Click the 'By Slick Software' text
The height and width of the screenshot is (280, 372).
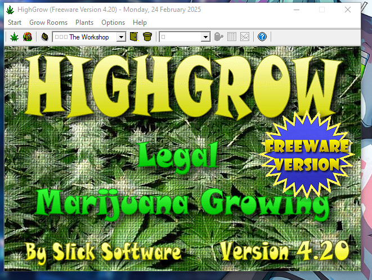point(104,252)
